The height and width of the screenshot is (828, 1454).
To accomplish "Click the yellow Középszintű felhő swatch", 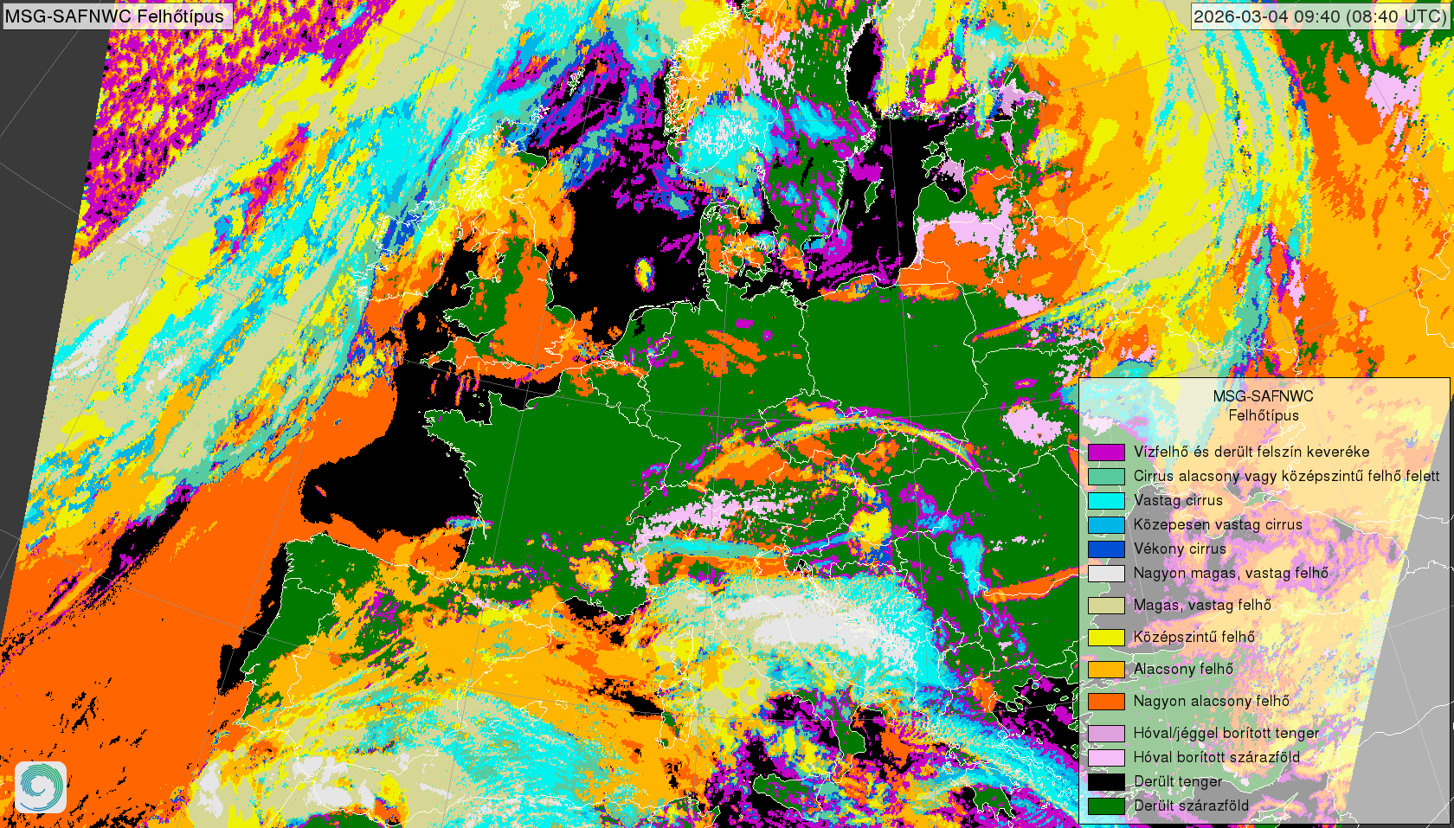I will pos(1106,638).
